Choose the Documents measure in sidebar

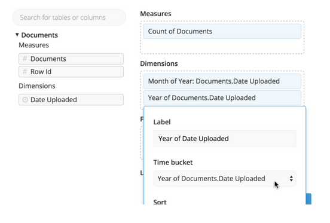tap(71, 59)
